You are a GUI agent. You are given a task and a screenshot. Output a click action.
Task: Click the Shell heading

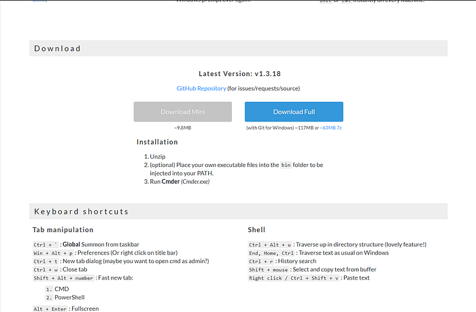pyautogui.click(x=256, y=230)
